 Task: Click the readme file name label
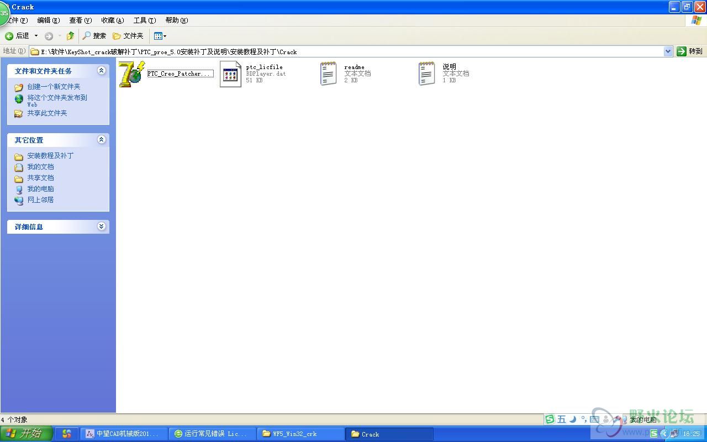point(354,67)
